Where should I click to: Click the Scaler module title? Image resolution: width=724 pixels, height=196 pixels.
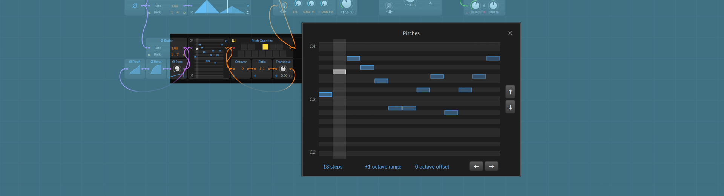pos(167,41)
